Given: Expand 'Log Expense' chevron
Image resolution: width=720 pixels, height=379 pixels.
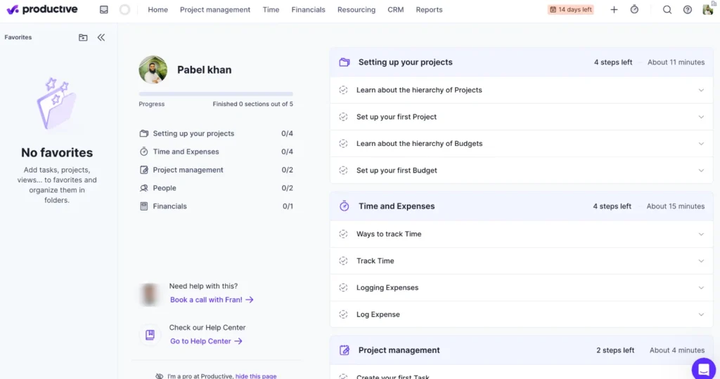Looking at the screenshot, I should [701, 314].
